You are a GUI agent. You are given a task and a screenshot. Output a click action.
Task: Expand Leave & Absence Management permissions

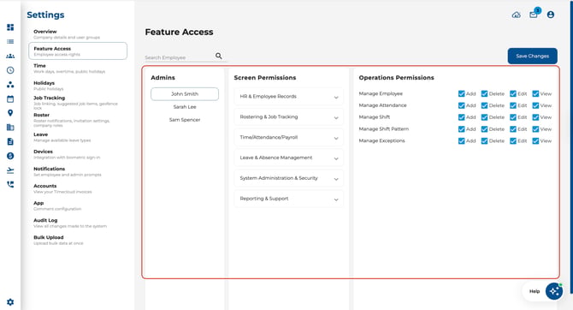(x=289, y=158)
